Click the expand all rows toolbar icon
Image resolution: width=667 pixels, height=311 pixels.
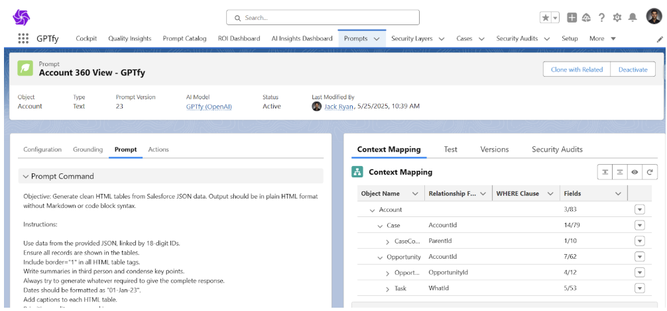coord(605,172)
